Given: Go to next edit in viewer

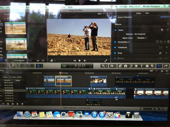Looking at the screenshot, I should pos(85,61).
